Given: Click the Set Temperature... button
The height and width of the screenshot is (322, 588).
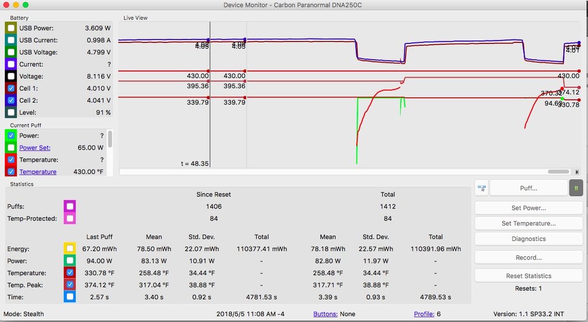Looking at the screenshot, I should click(529, 223).
